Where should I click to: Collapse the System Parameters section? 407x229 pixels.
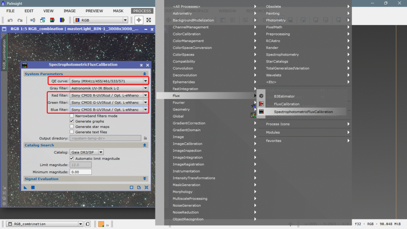(x=145, y=74)
